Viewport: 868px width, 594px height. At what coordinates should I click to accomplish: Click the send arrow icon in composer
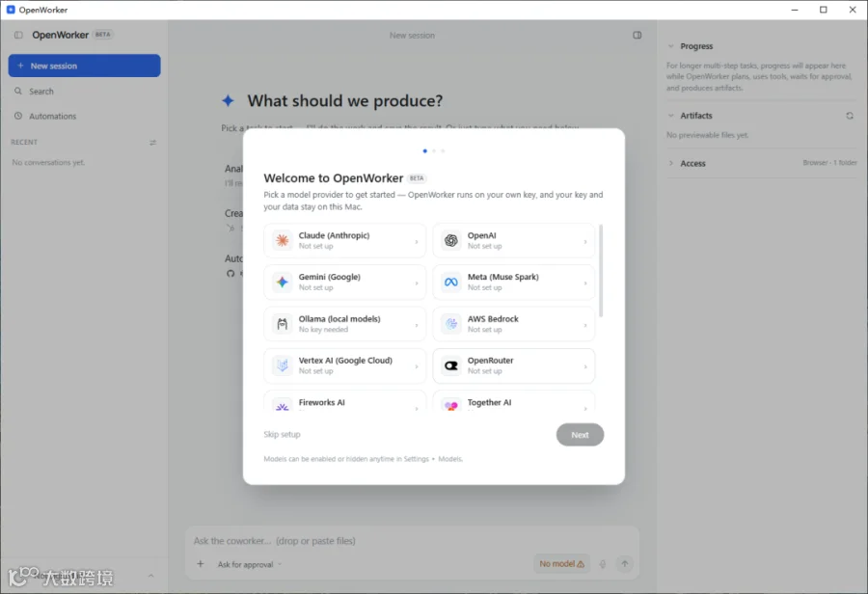[x=624, y=563]
